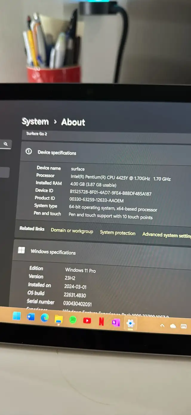The width and height of the screenshot is (191, 415).
Task: Select the Windows specifications header
Action: (53, 252)
